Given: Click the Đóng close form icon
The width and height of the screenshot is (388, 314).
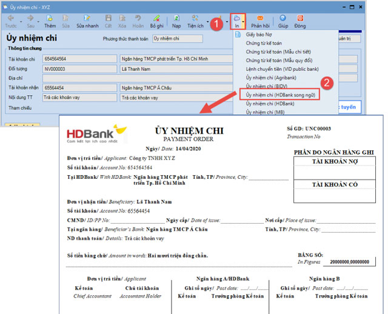Looking at the screenshot, I should [300, 22].
